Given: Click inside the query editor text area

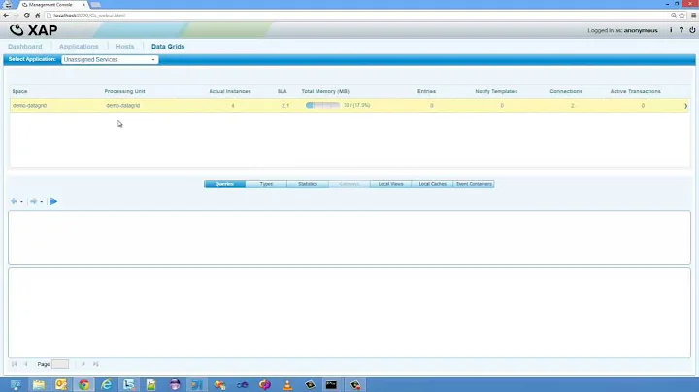Looking at the screenshot, I should click(x=349, y=238).
